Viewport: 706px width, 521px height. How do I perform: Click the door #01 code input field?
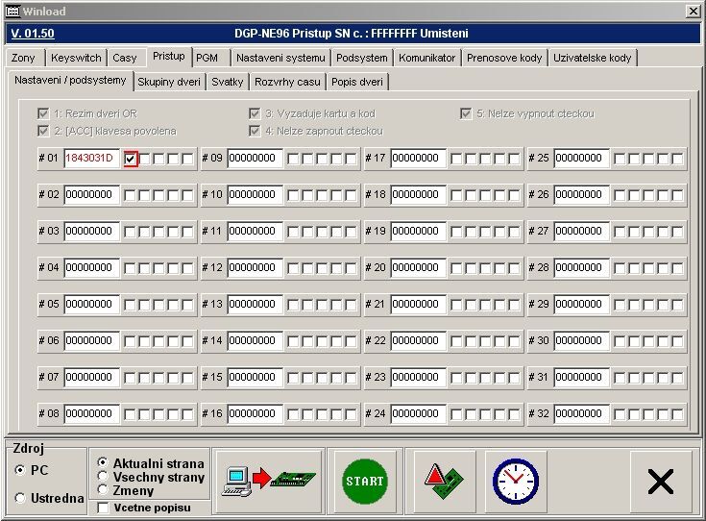tap(91, 159)
